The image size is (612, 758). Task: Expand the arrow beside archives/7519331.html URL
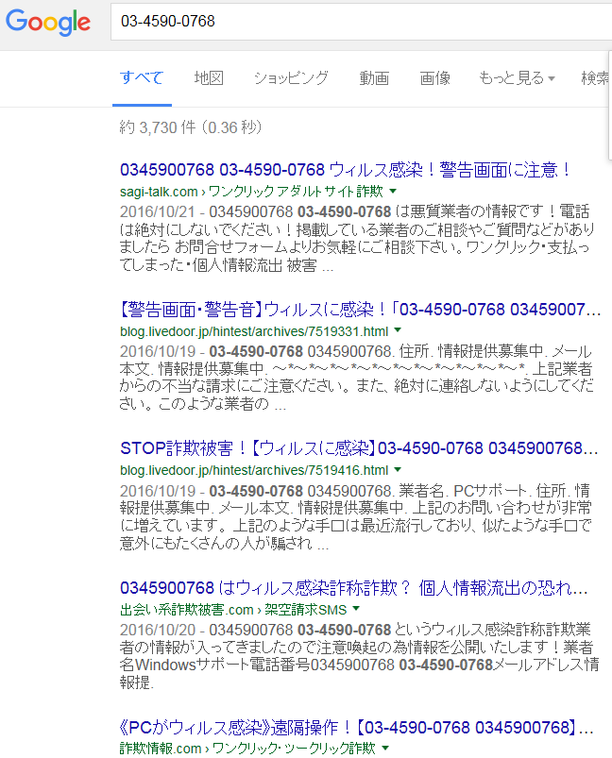click(x=398, y=330)
